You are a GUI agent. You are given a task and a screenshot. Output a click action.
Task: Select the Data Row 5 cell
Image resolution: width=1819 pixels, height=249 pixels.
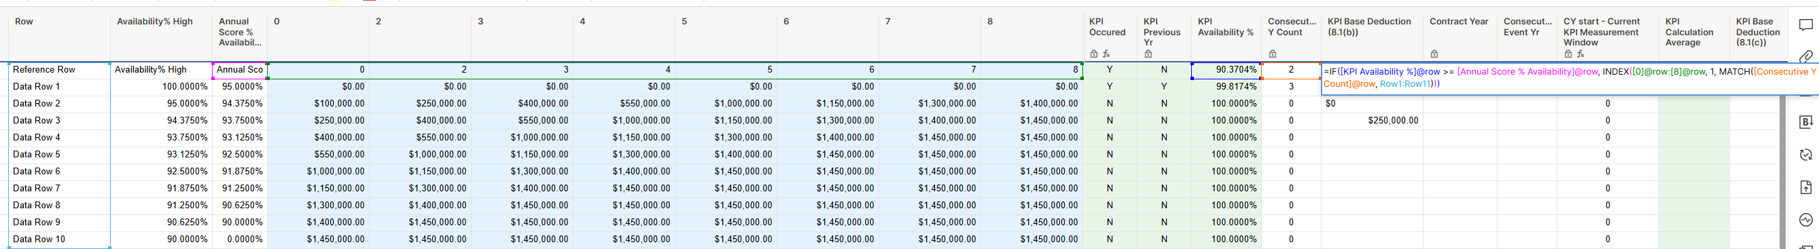[59, 155]
